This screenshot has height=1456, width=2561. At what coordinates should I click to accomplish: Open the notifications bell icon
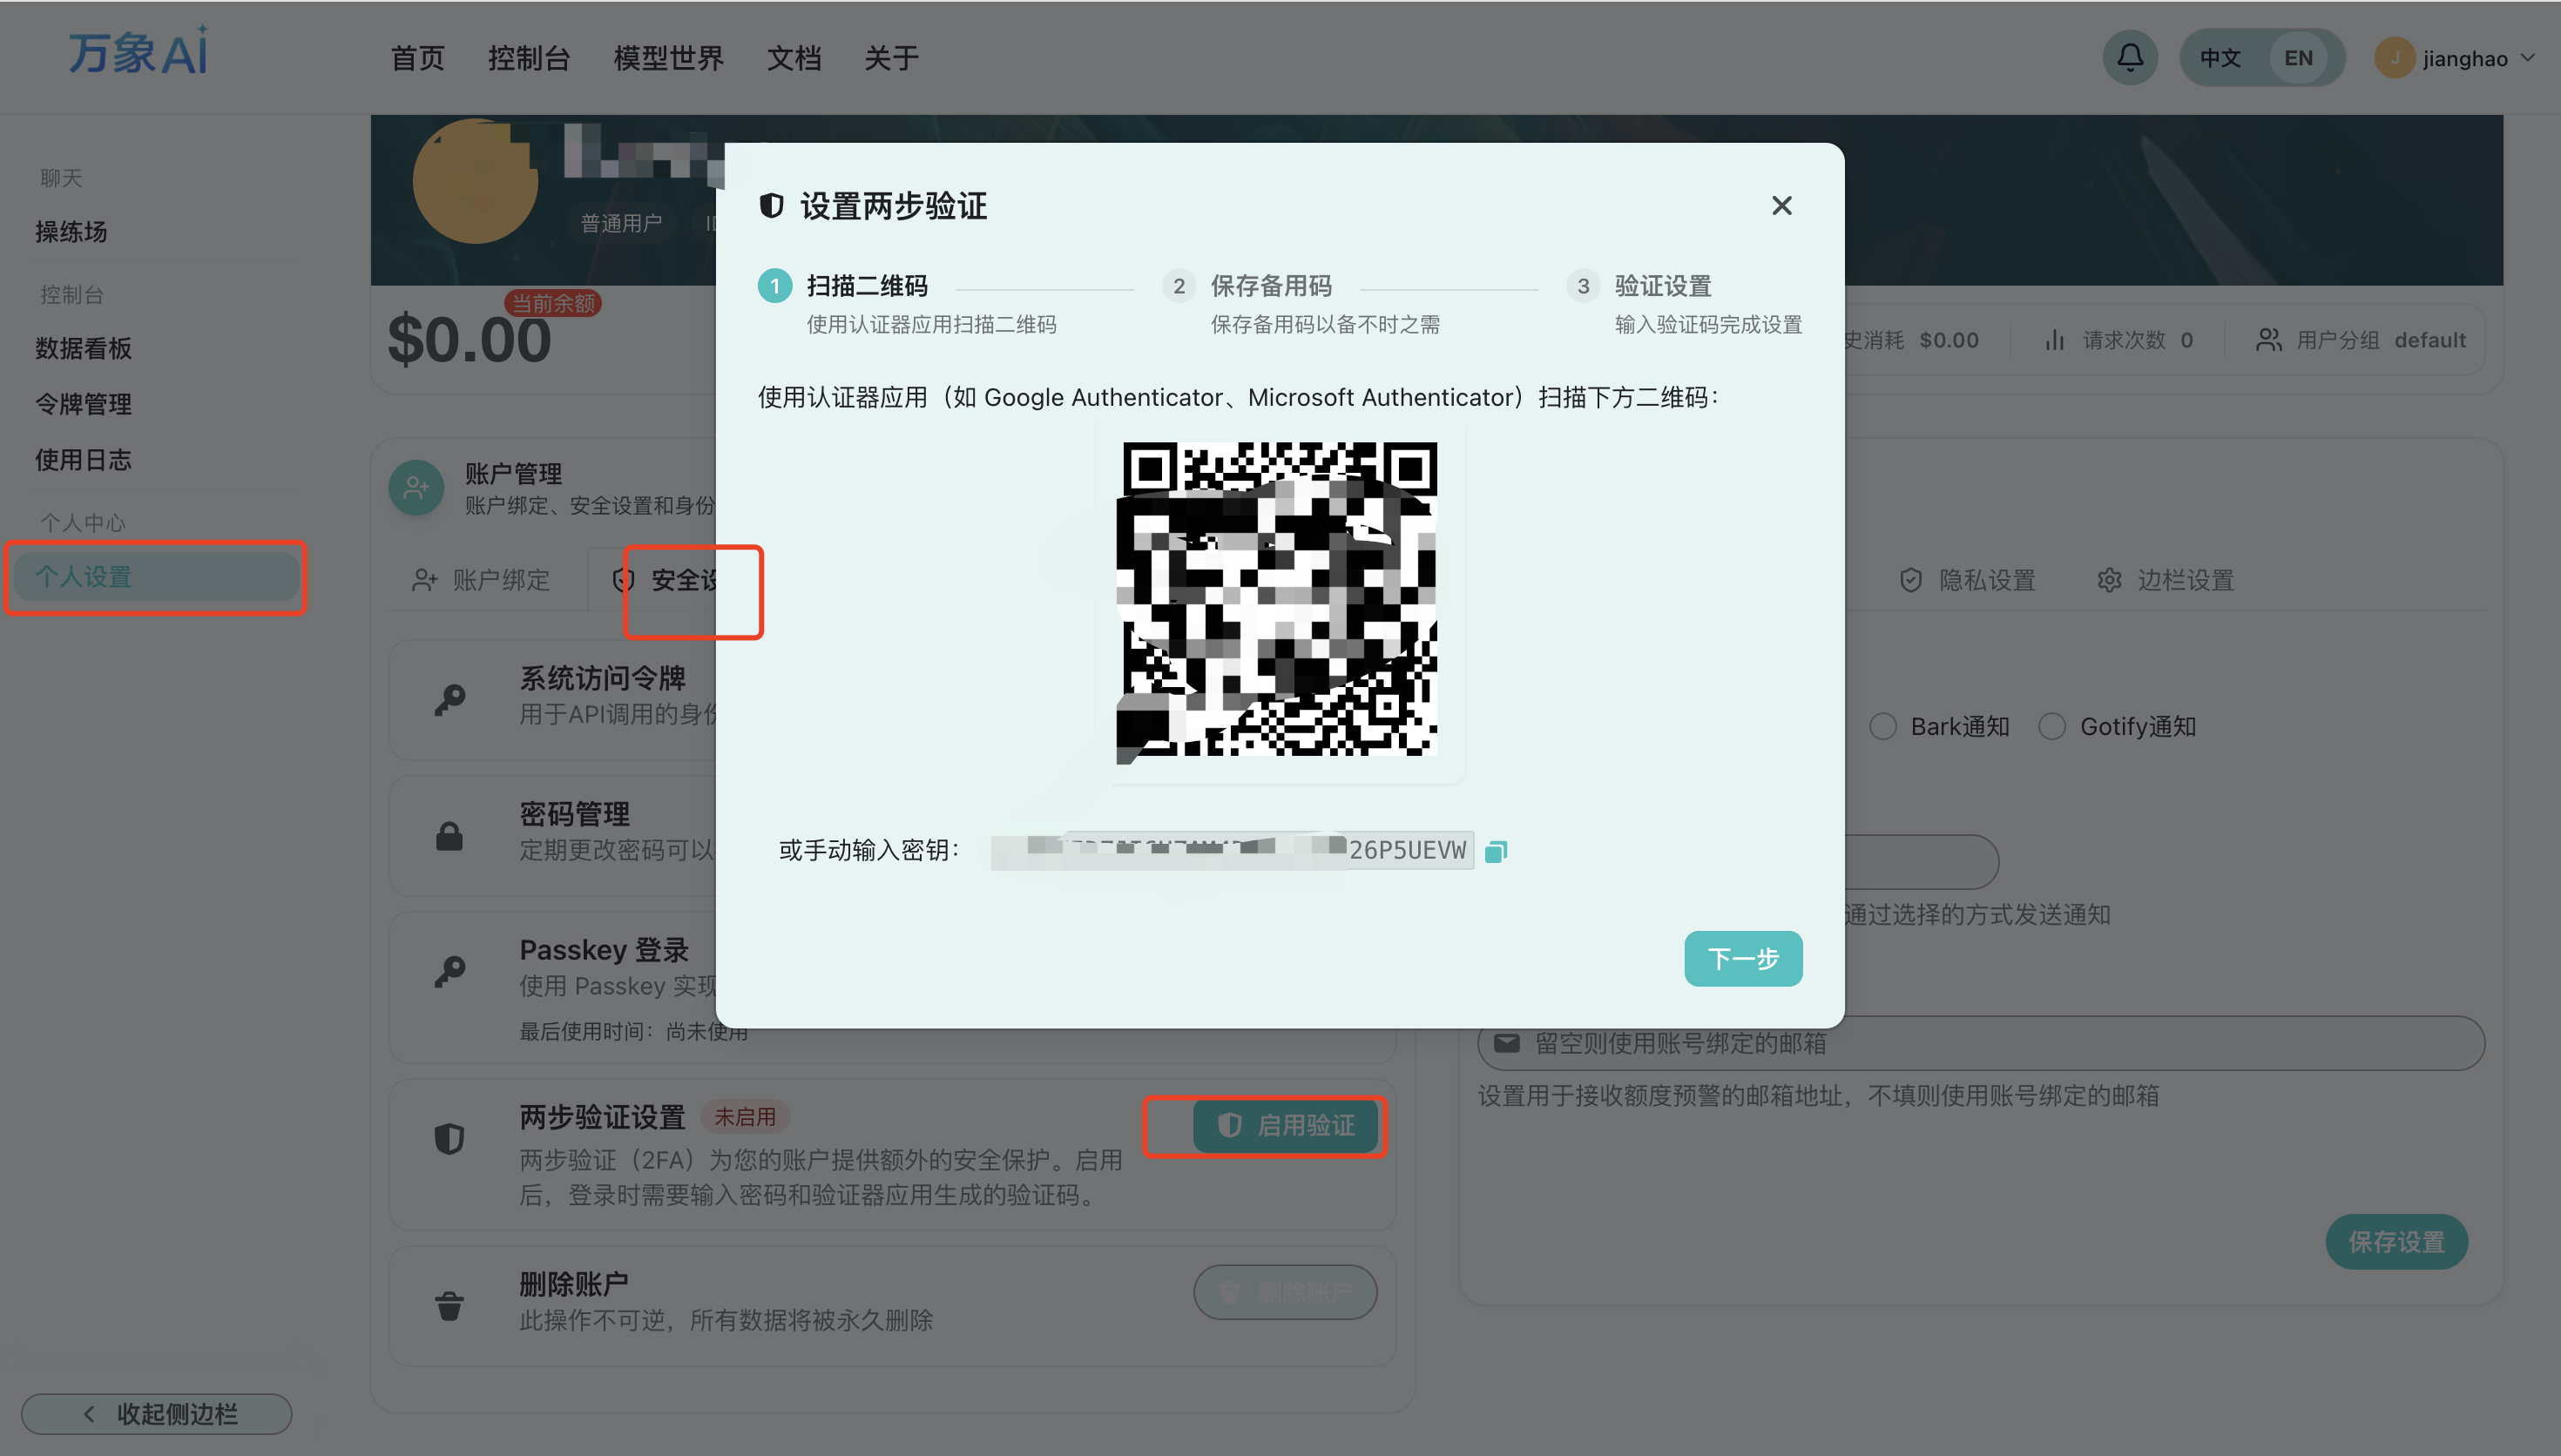(x=2130, y=57)
